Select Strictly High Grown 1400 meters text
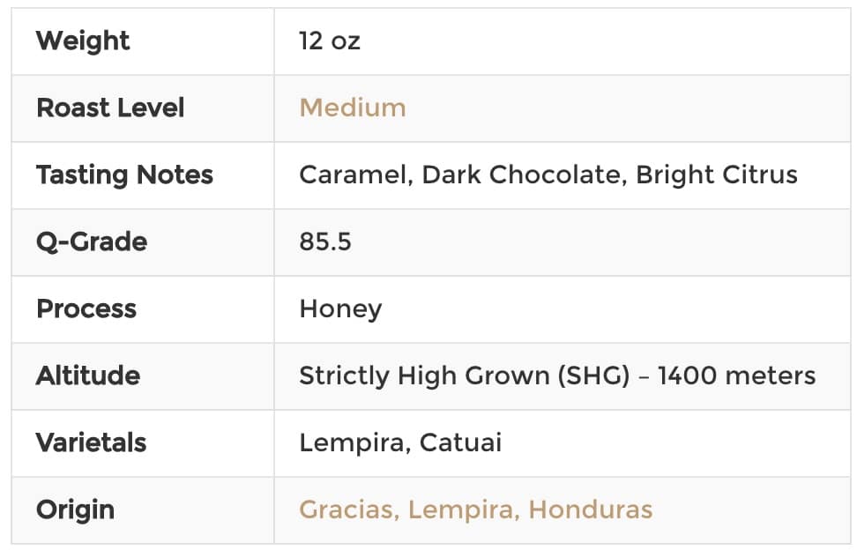Viewport: 857px width, 550px height. tap(557, 375)
